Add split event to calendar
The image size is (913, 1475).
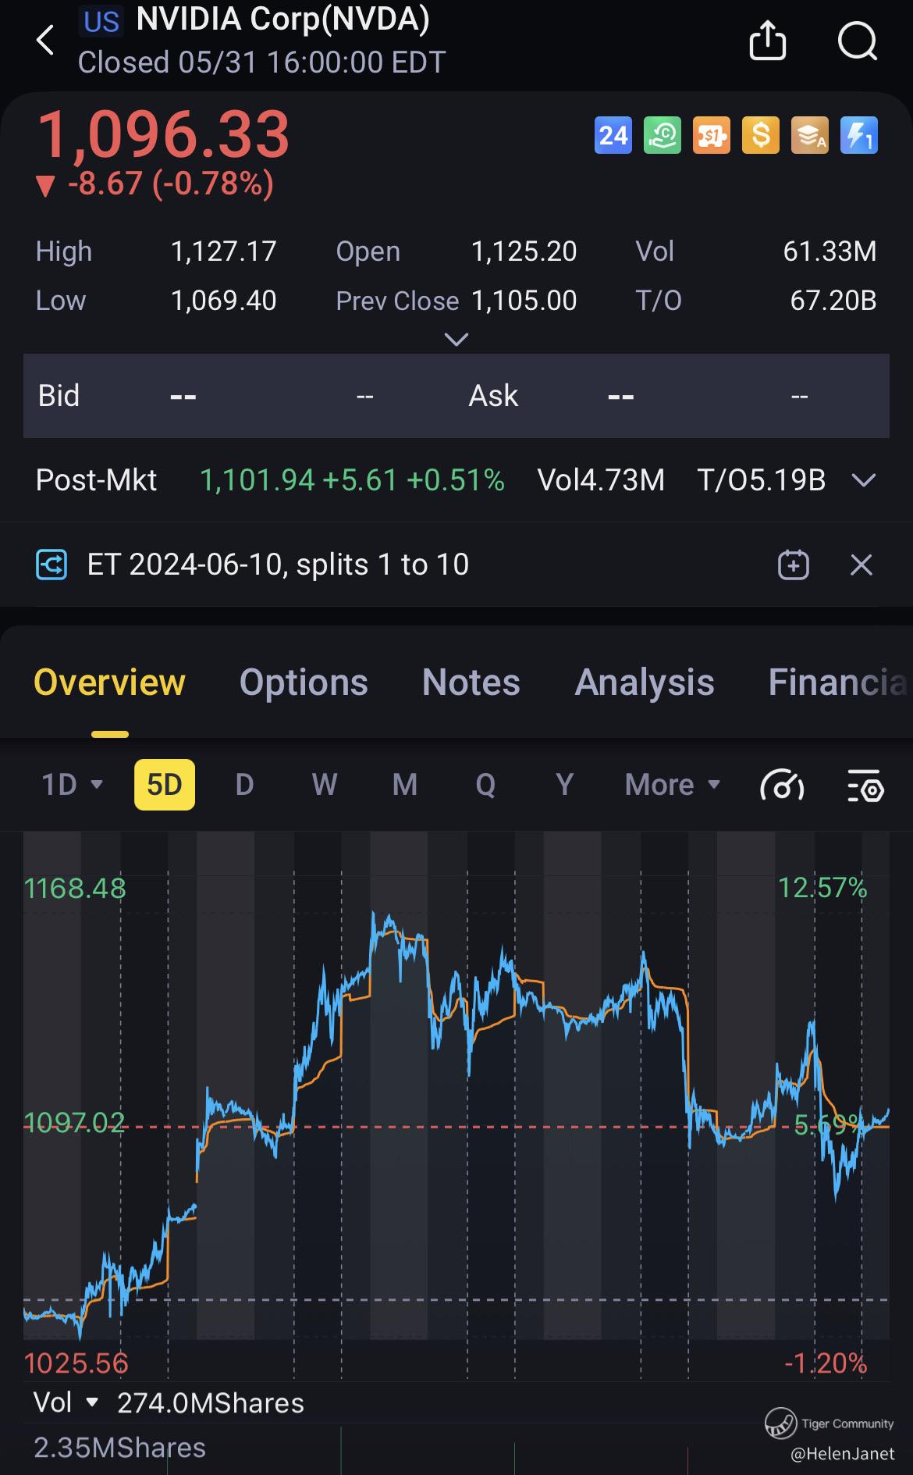pos(793,565)
